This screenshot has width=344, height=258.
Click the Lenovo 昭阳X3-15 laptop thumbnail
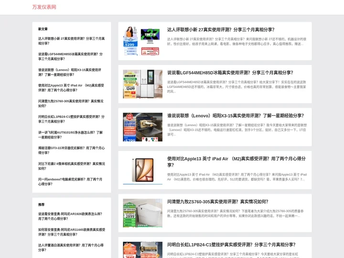click(x=142, y=127)
